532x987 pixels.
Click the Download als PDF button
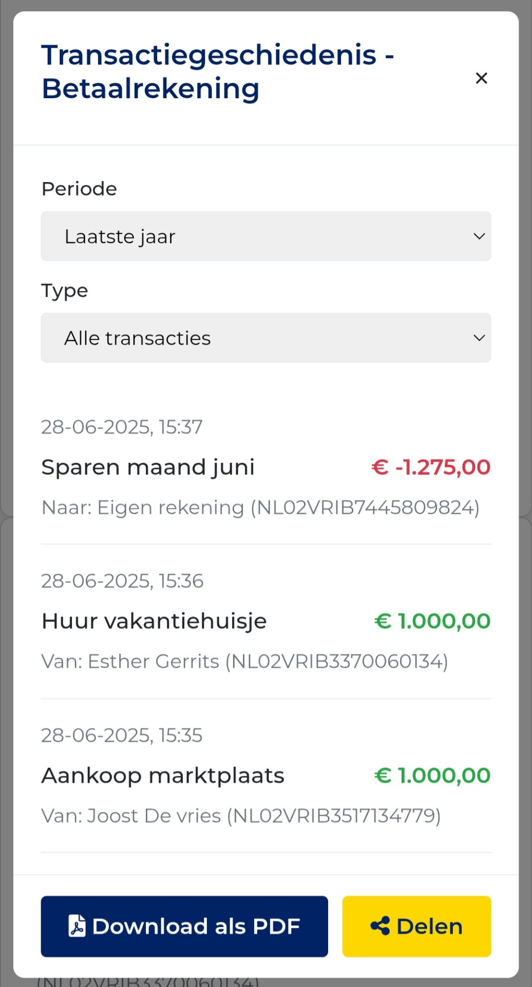tap(184, 926)
